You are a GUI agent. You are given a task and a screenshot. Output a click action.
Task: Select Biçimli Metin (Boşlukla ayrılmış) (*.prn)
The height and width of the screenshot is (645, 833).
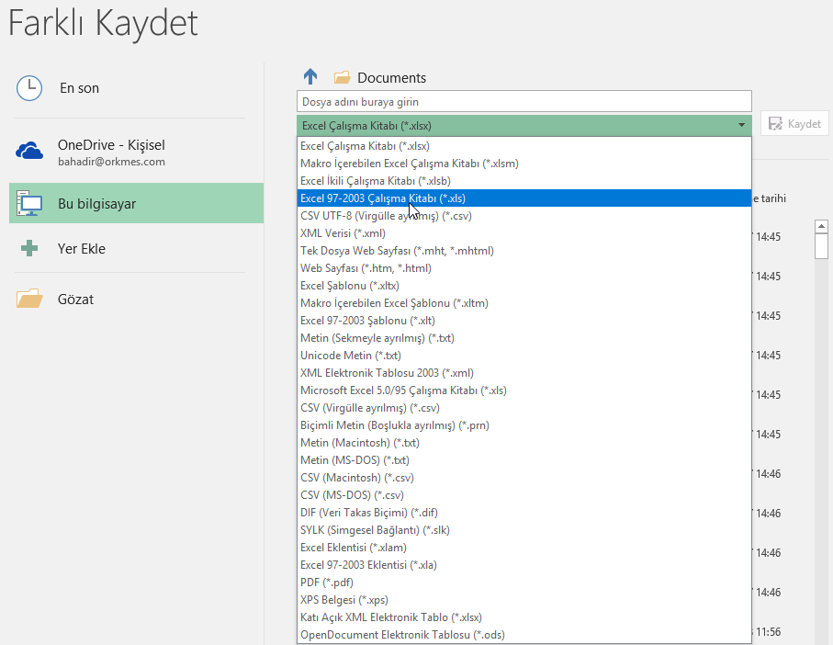point(524,425)
